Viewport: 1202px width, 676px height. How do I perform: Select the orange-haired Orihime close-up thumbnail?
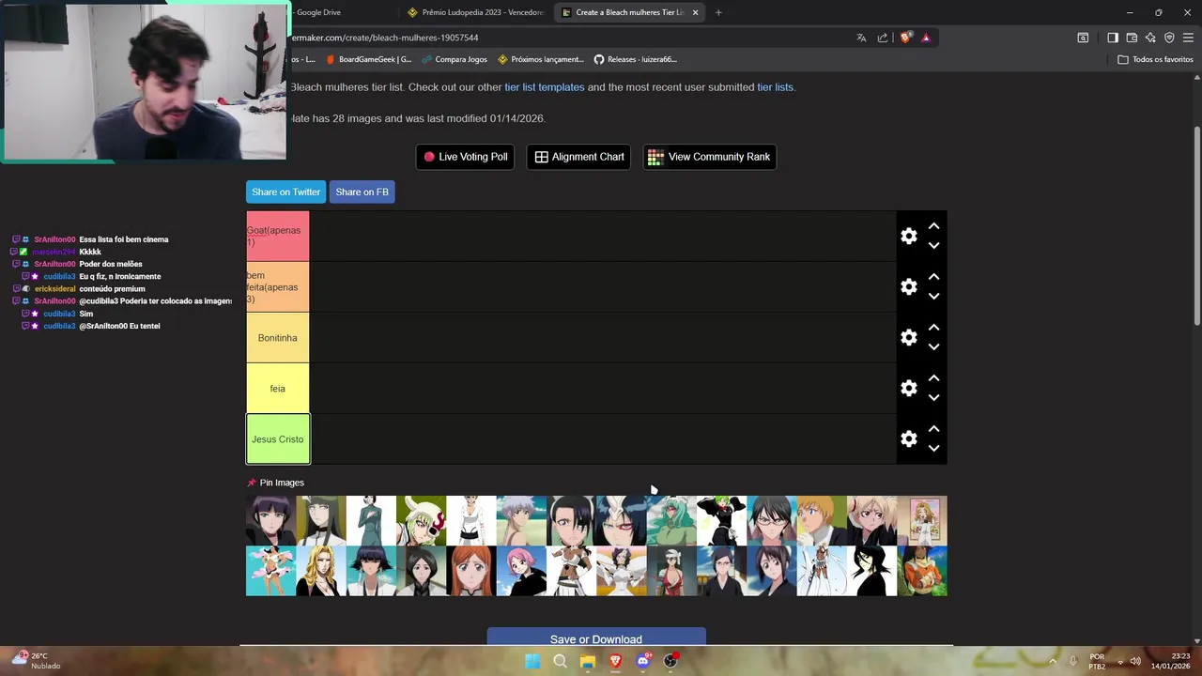[x=471, y=571]
